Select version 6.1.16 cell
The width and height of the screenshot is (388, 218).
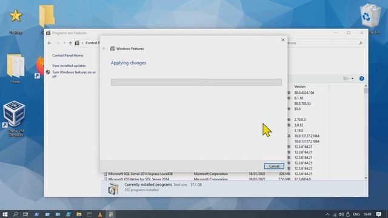coord(299,98)
